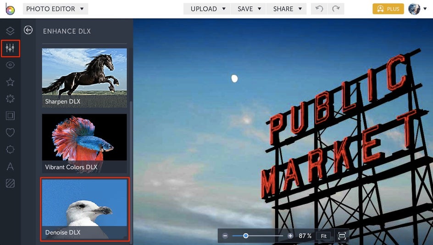This screenshot has width=433, height=245.
Task: Open the Frames square icon
Action: point(10,115)
